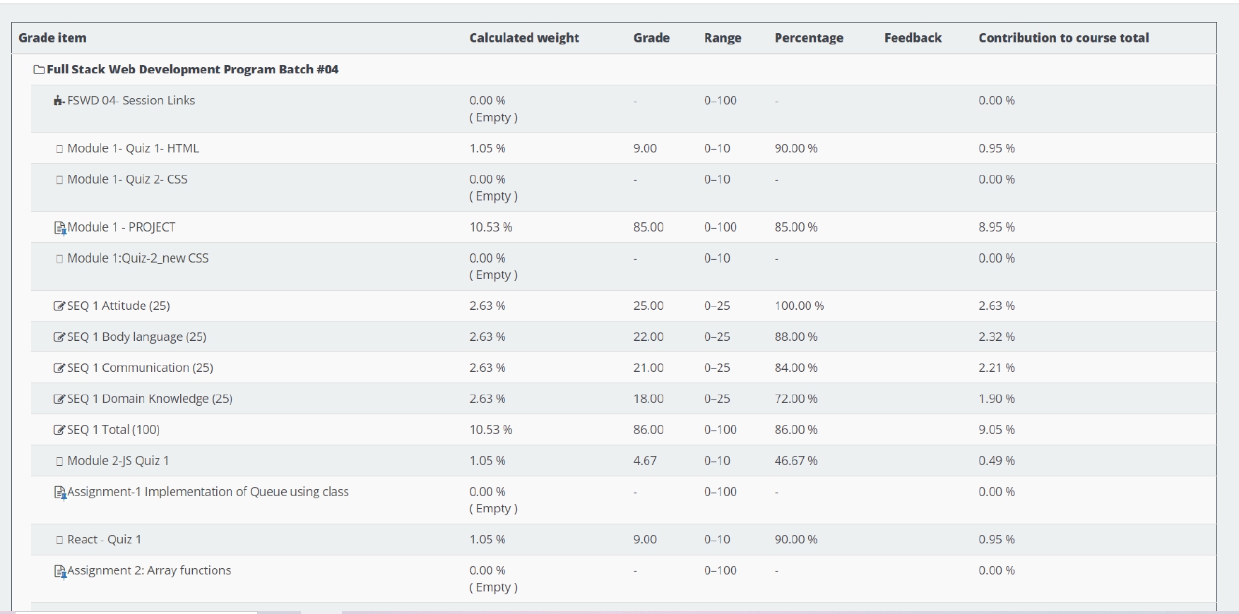The width and height of the screenshot is (1239, 614).
Task: Click the Module 1 PROJECT assignment icon
Action: [60, 228]
